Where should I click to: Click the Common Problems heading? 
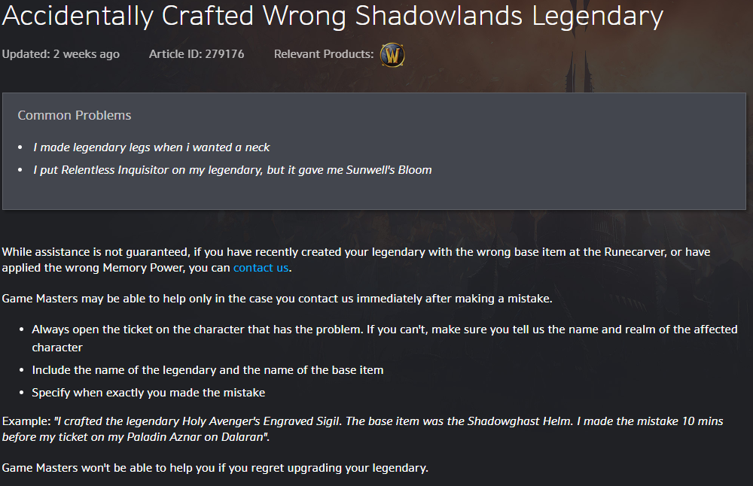click(x=75, y=115)
